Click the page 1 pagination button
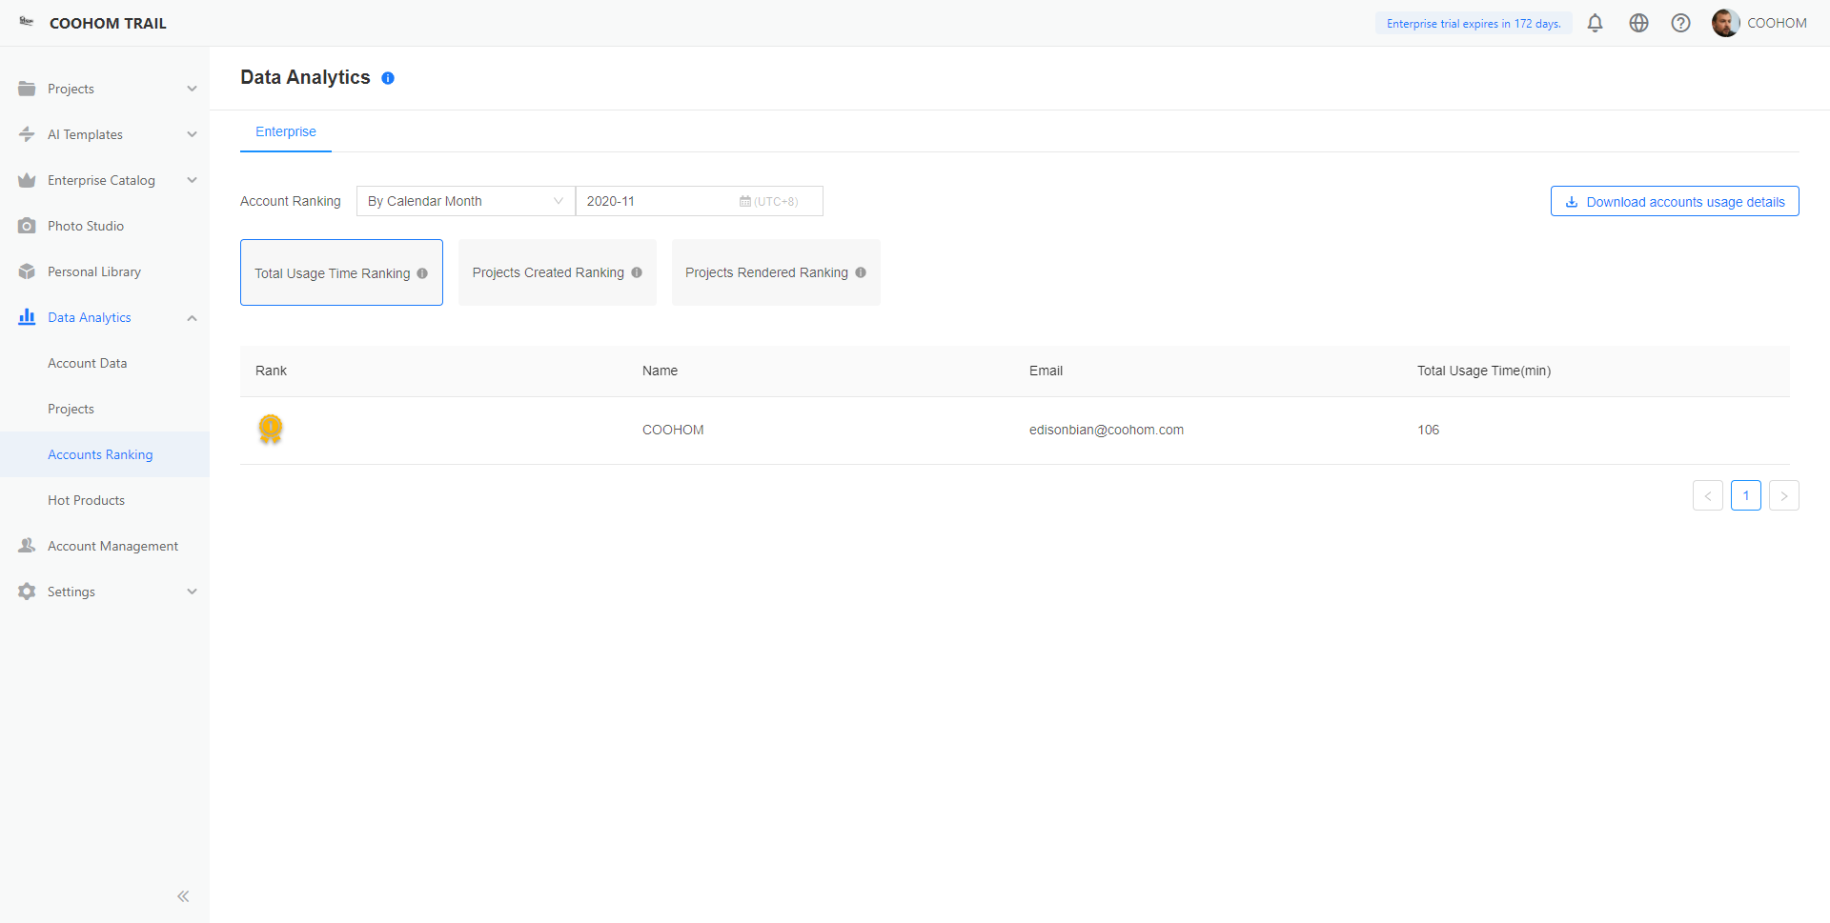Image resolution: width=1830 pixels, height=923 pixels. 1745,495
